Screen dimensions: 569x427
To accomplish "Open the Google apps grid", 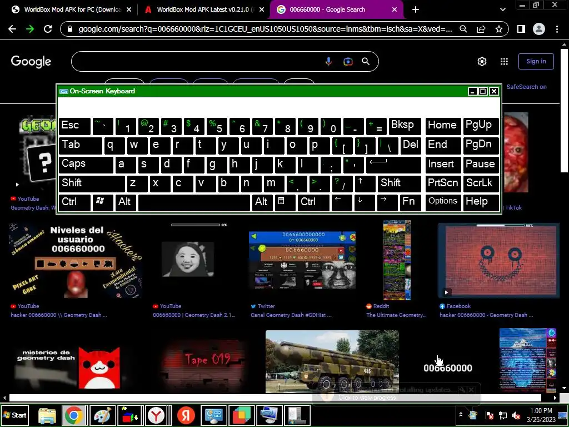I will click(504, 61).
